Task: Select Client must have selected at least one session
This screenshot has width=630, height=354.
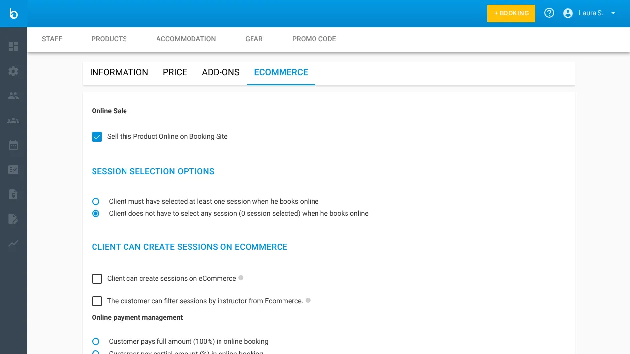Action: point(95,201)
